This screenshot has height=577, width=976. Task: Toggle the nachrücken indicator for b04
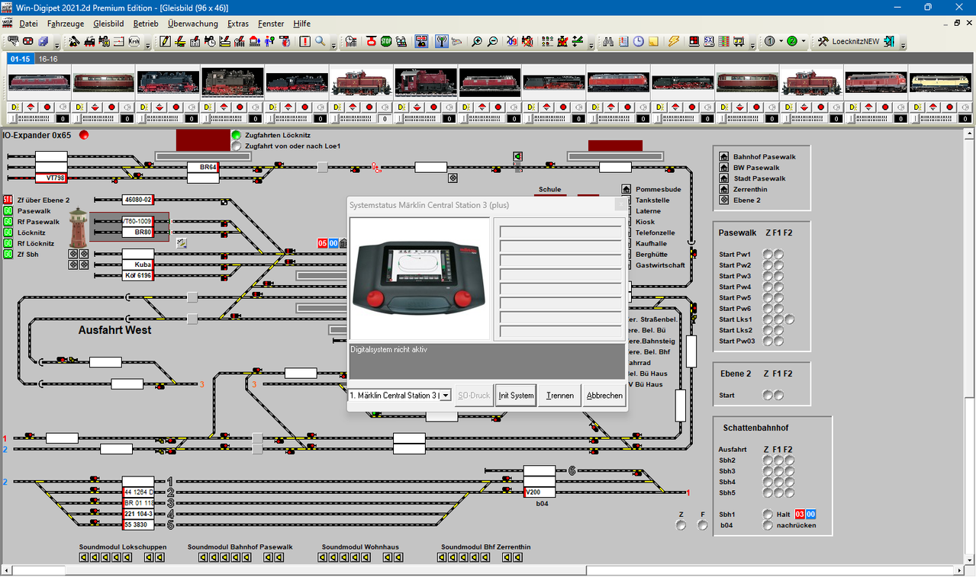[768, 525]
